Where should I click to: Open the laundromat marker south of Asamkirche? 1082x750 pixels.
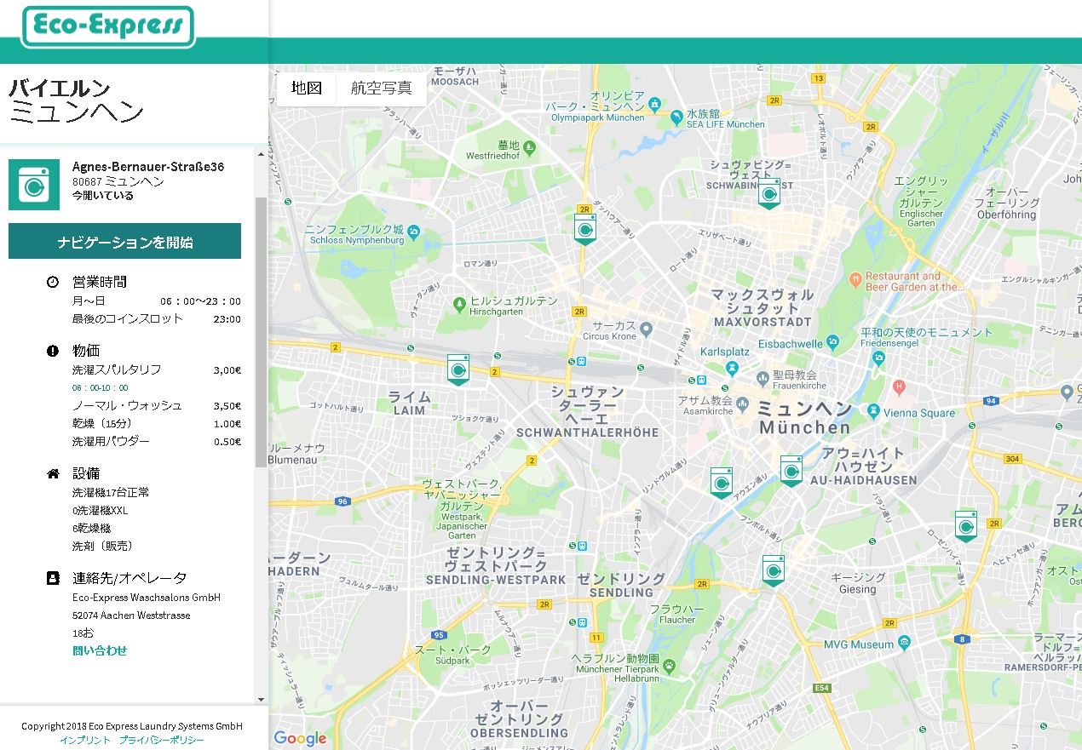[722, 482]
